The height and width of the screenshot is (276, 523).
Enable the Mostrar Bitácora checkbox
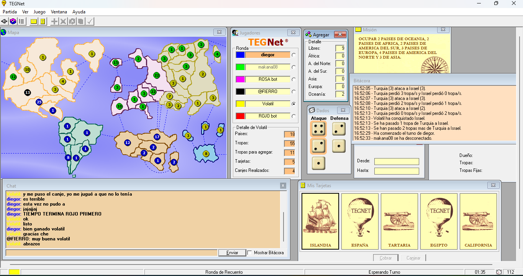point(250,253)
